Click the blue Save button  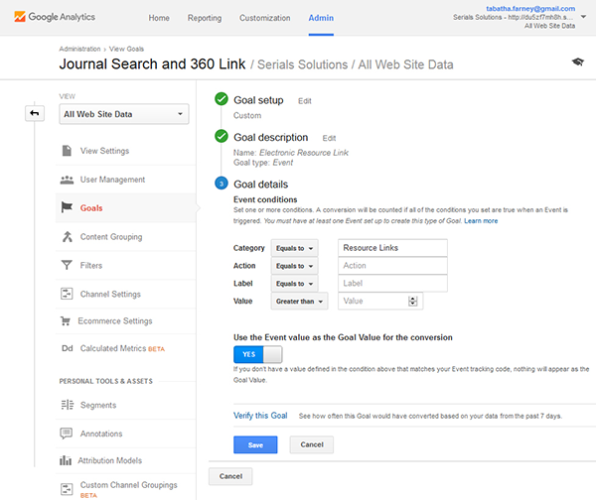point(255,444)
